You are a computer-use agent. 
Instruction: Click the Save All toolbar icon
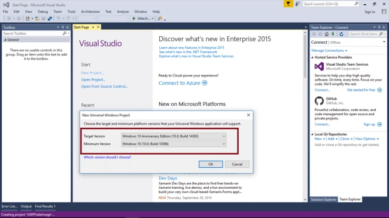[50, 19]
